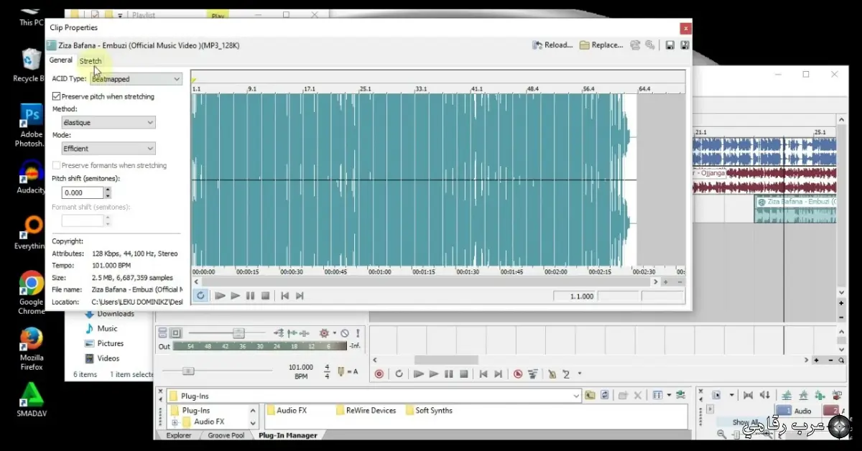This screenshot has height=451, width=862.
Task: Switch to the General tab in Clip Properties
Action: tap(60, 60)
